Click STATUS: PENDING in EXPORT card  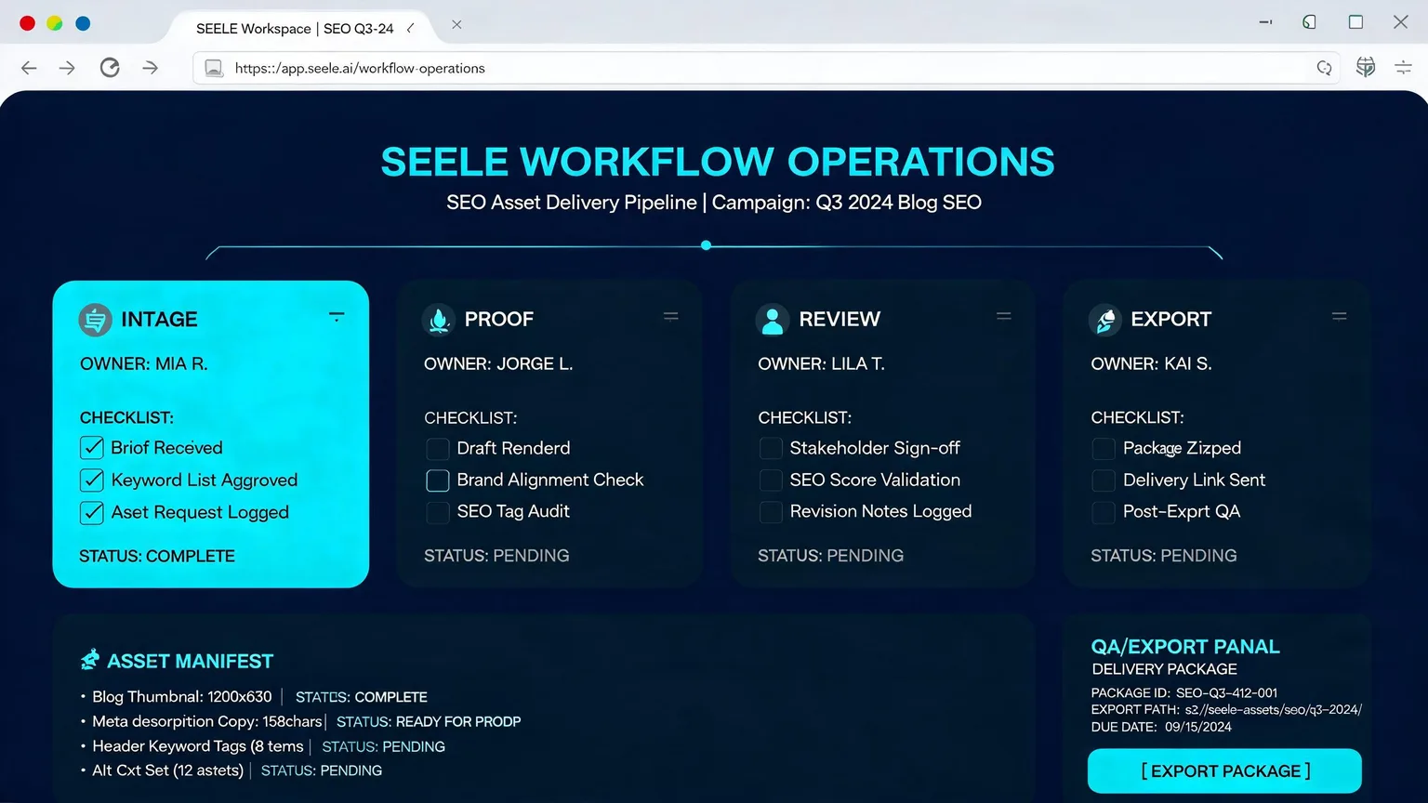click(x=1163, y=556)
